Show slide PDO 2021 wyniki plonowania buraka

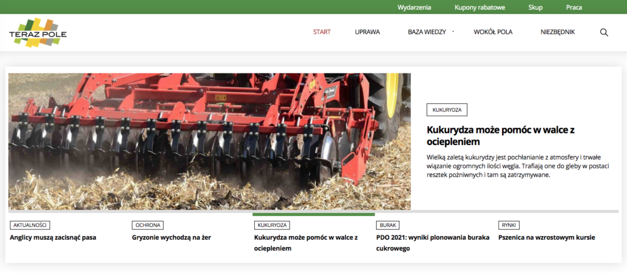432,242
